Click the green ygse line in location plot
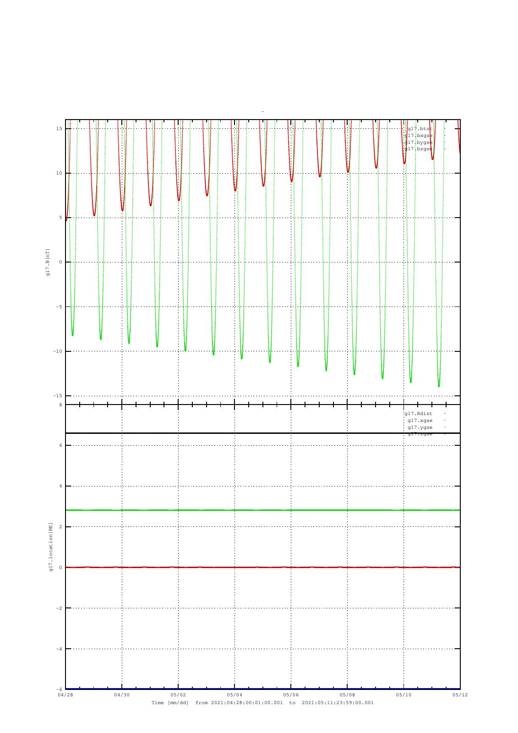Screen dimensions: 518x733 click(x=263, y=510)
